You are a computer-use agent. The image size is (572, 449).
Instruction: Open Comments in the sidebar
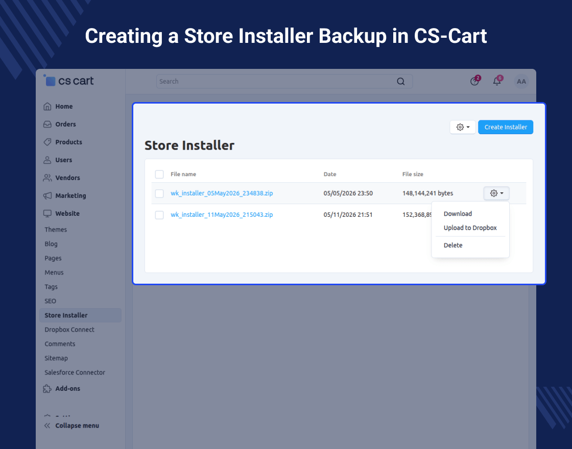click(x=60, y=344)
